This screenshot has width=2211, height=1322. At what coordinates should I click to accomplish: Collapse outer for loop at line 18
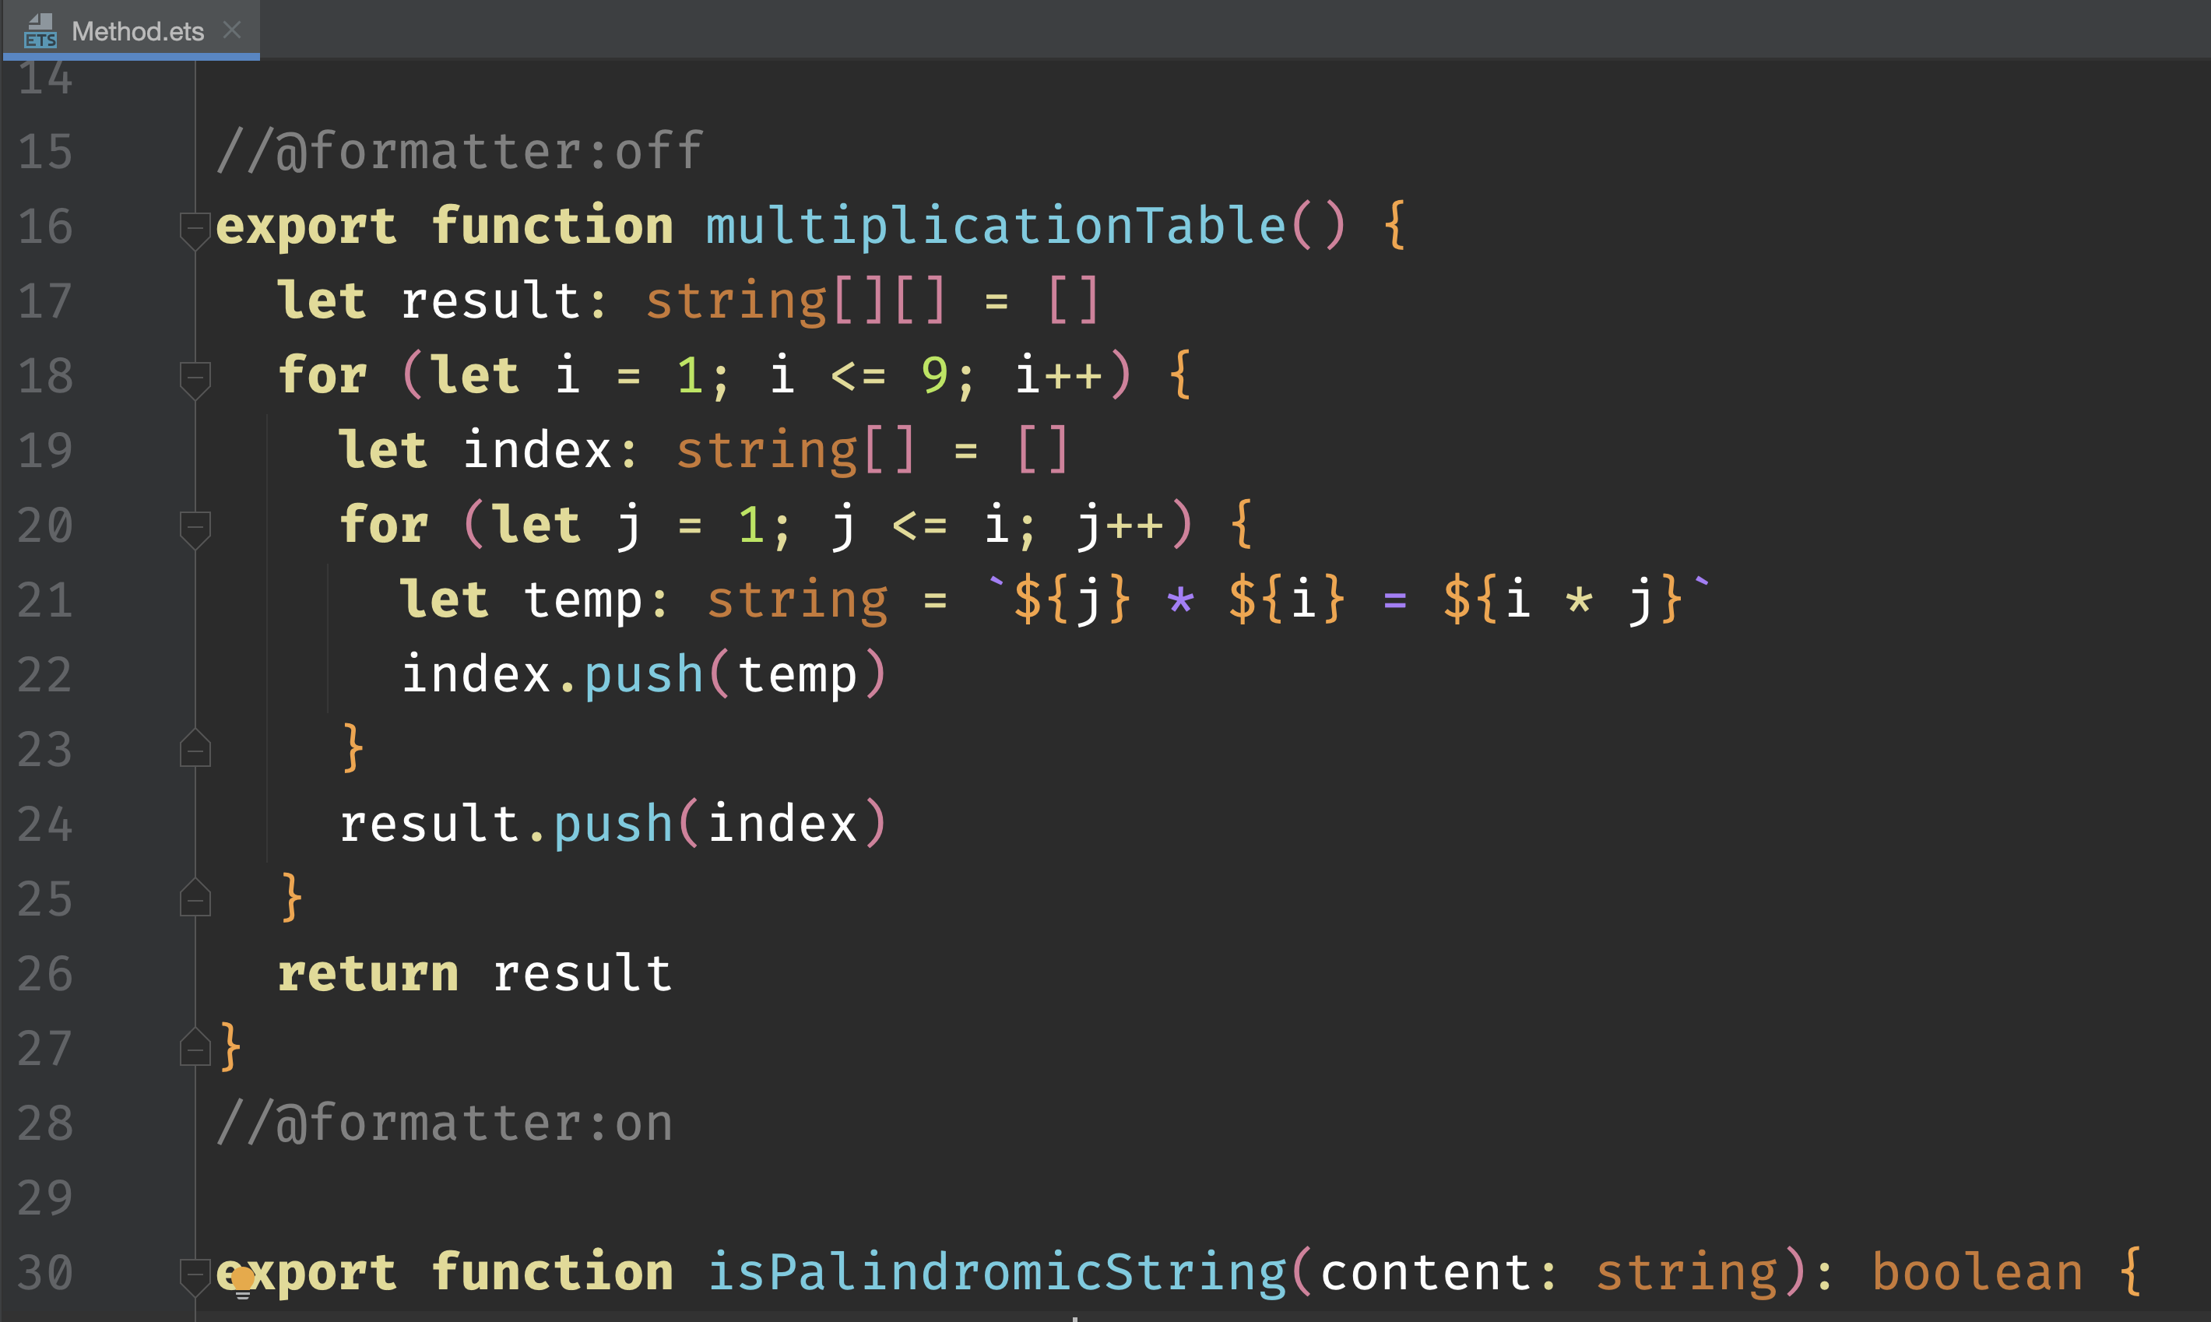coord(194,377)
